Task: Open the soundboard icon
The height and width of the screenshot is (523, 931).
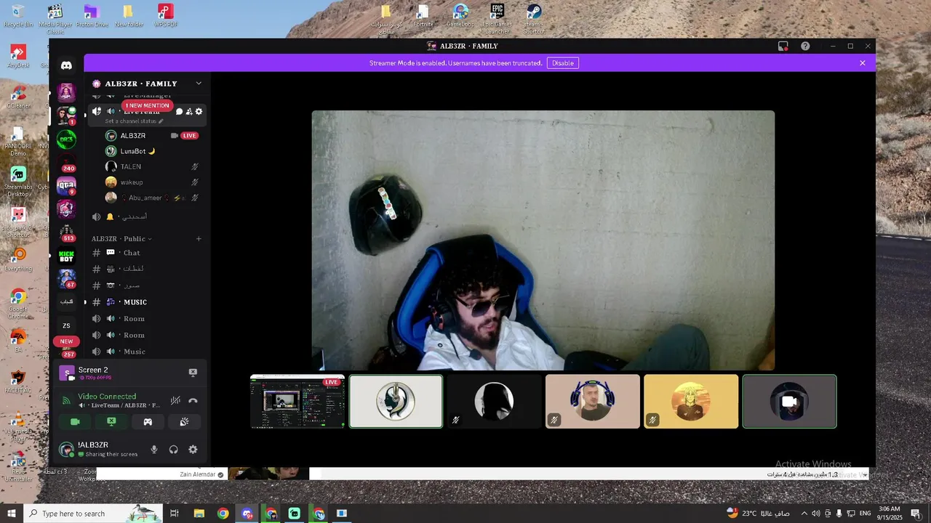Action: pyautogui.click(x=184, y=421)
